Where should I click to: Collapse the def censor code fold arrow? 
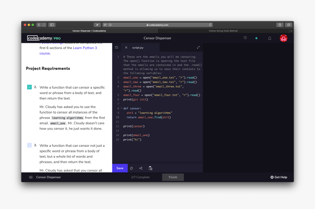(121, 109)
